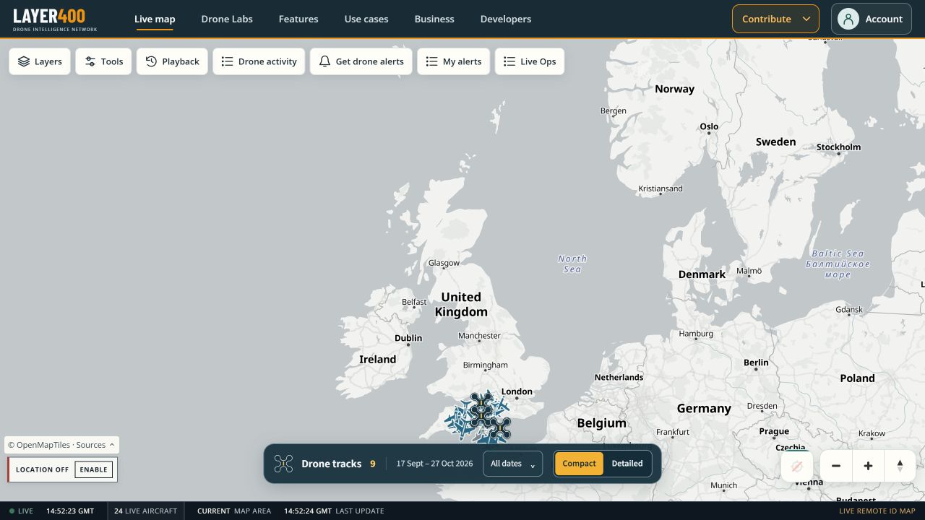Open the Tools panel

click(103, 61)
